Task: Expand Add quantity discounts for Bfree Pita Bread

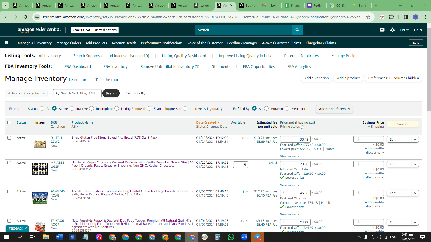Action: [x=374, y=150]
